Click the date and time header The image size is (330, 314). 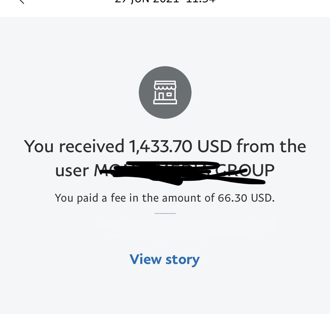coord(165,1)
